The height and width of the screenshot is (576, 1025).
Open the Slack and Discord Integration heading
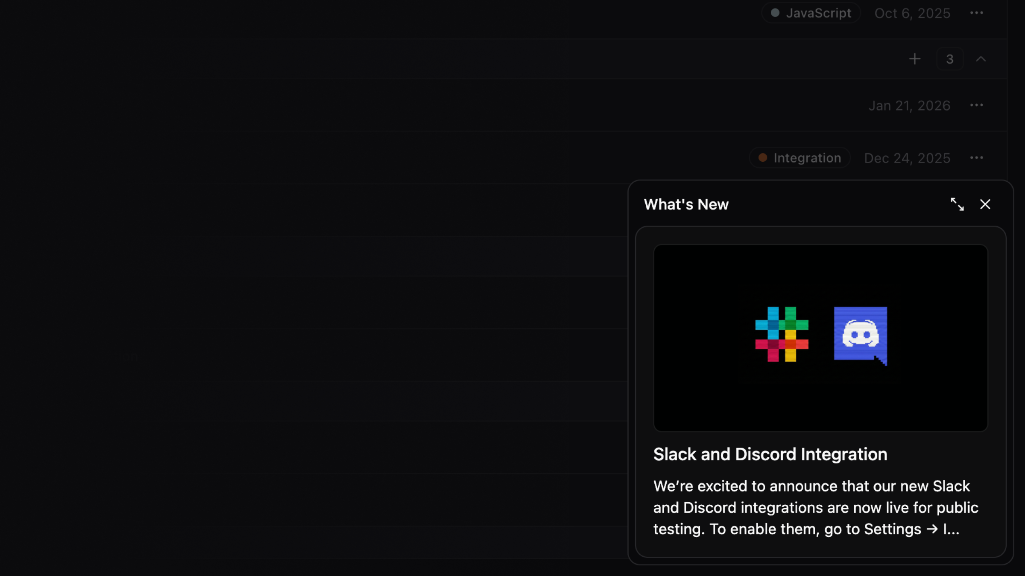coord(770,454)
